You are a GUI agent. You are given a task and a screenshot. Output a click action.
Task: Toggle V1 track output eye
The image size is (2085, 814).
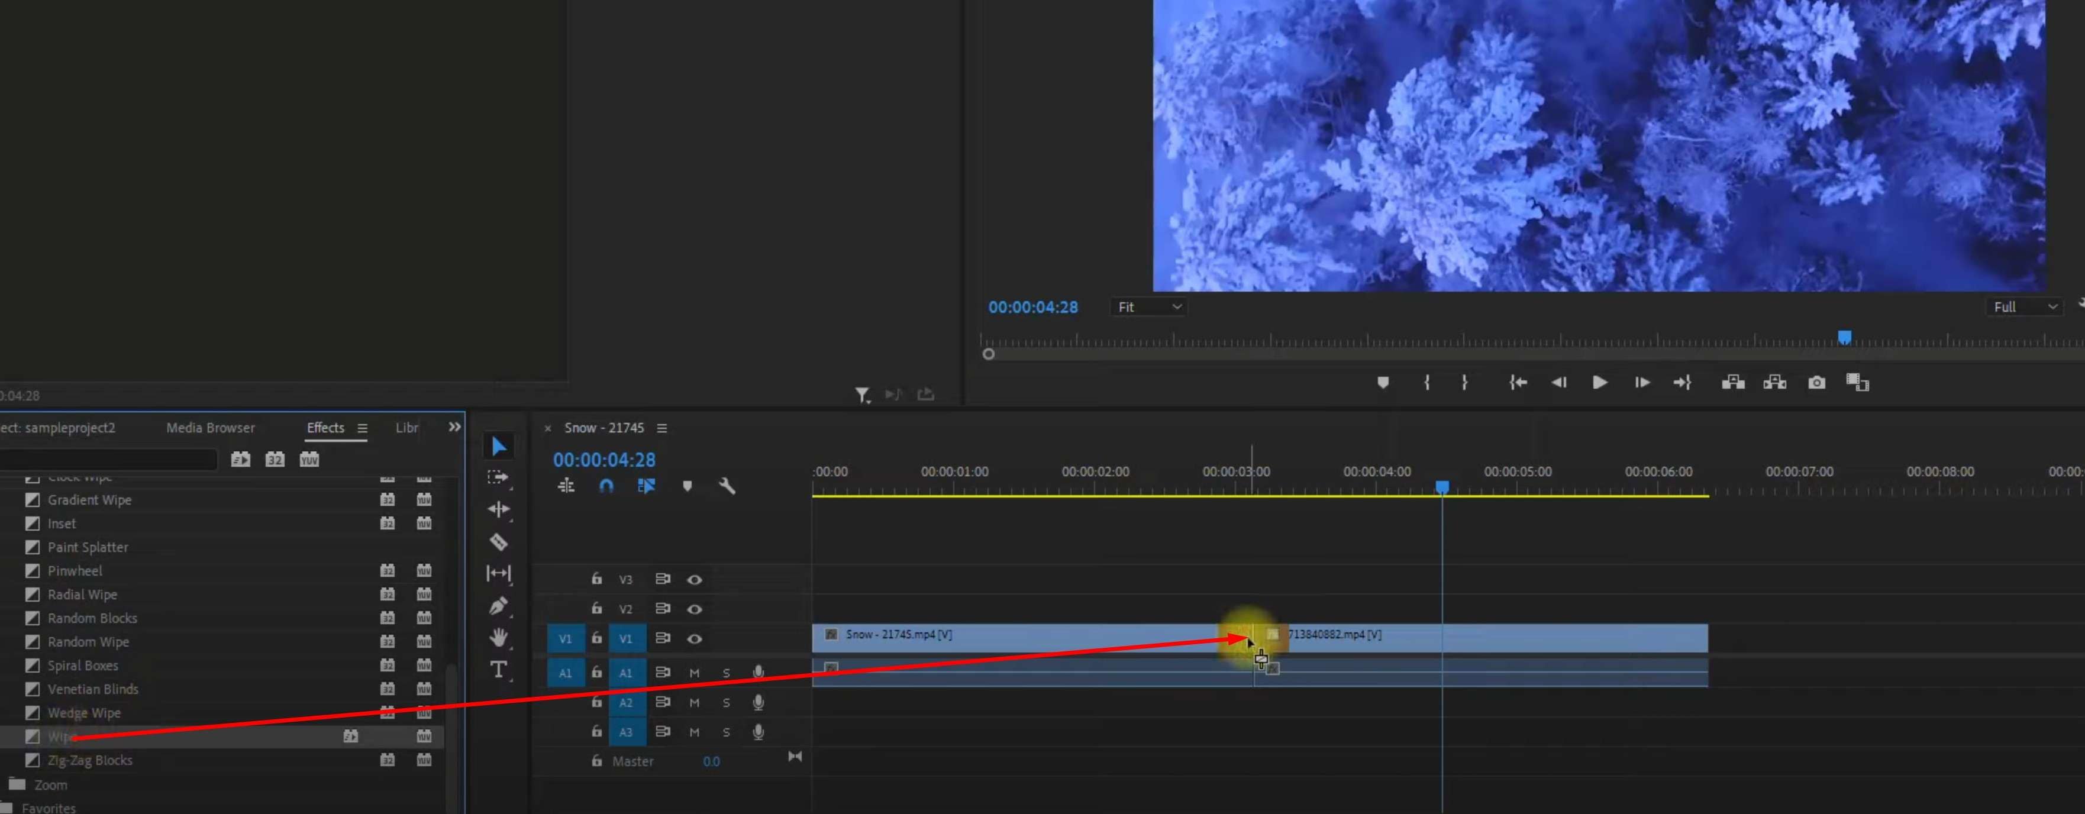click(695, 638)
